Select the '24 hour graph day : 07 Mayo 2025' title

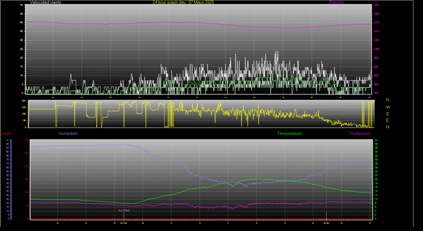183,2
